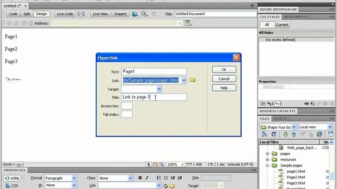Apply Italic in Properties panel

(147, 177)
